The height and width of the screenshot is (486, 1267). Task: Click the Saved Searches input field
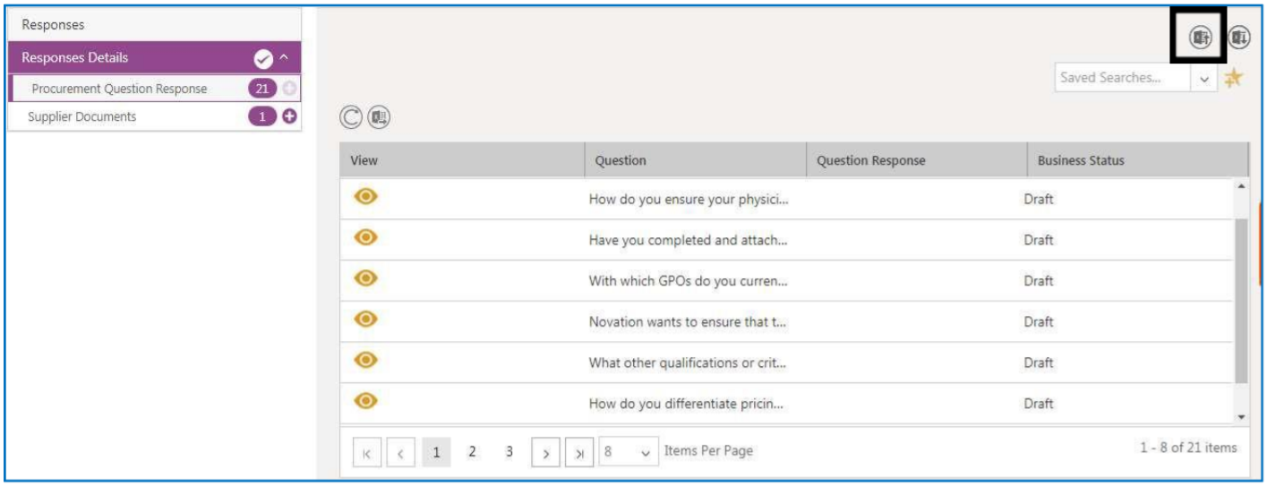point(1122,79)
